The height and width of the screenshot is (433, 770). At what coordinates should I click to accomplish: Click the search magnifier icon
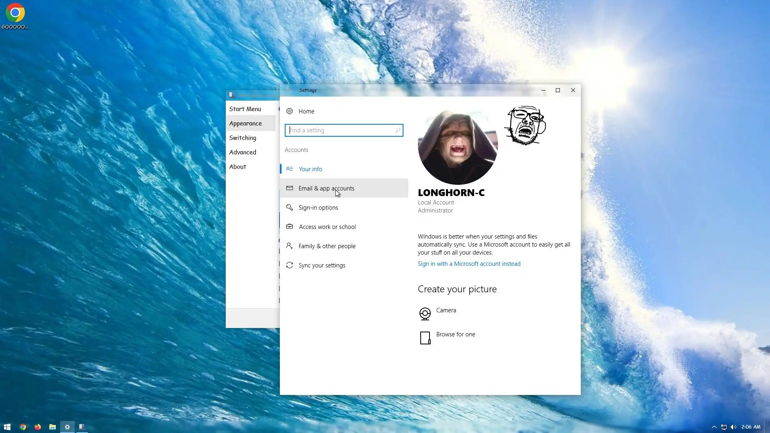coord(397,130)
